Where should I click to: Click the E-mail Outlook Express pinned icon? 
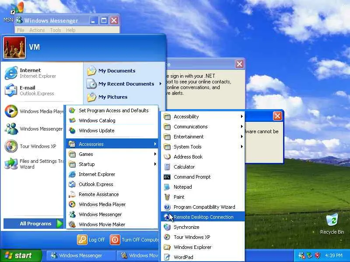click(11, 90)
